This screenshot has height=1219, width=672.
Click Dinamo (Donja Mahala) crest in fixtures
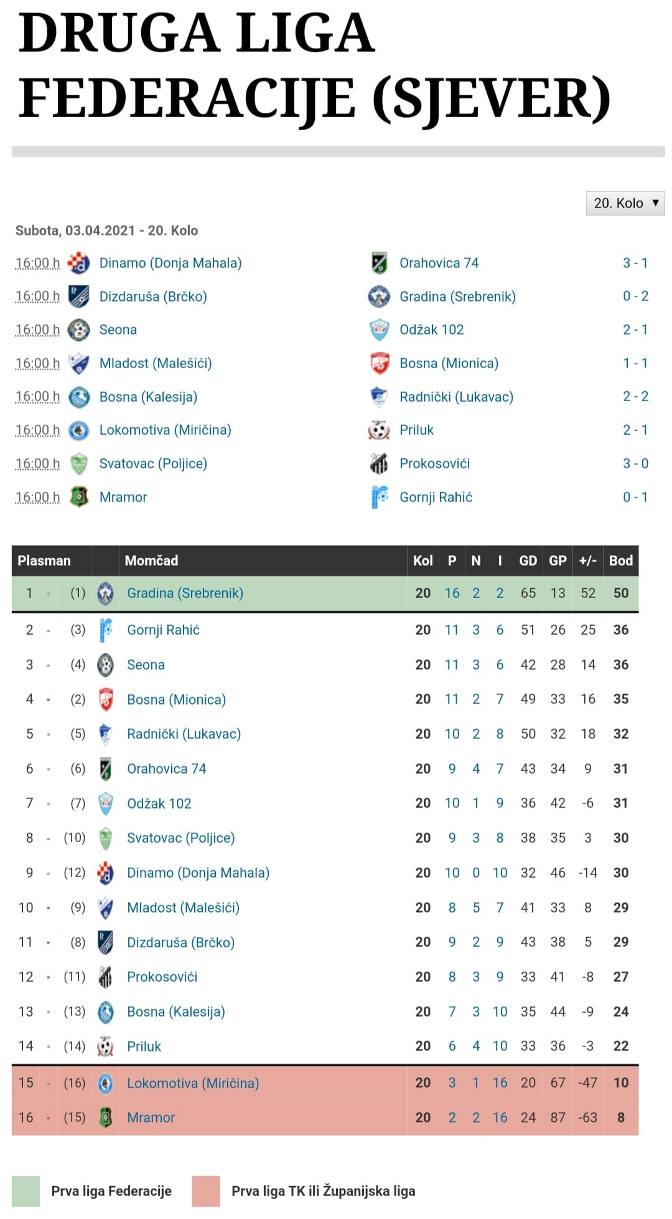point(78,263)
